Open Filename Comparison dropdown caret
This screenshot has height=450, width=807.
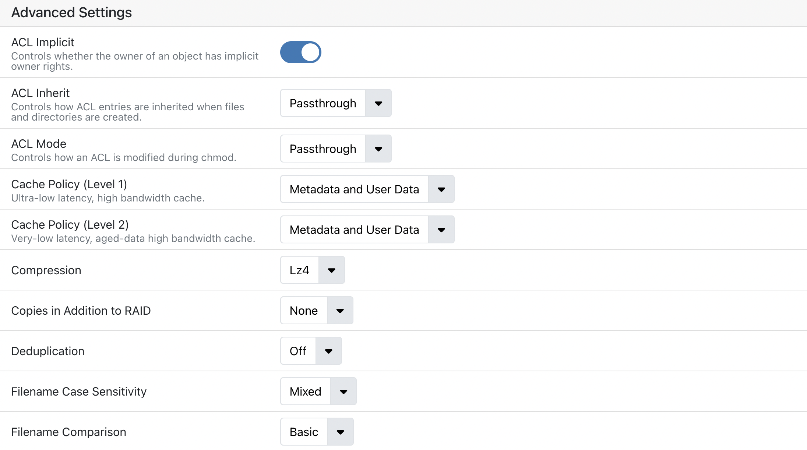coord(340,432)
